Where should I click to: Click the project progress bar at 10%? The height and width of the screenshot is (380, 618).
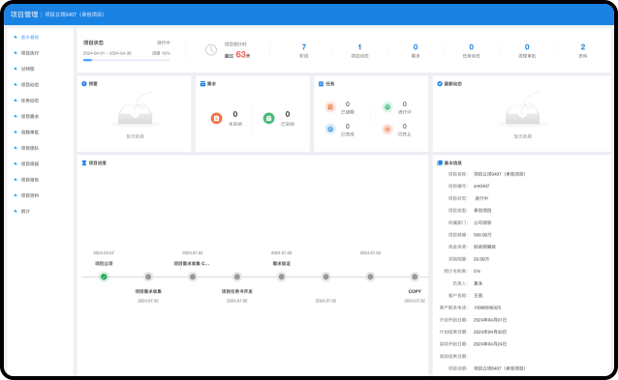(127, 60)
